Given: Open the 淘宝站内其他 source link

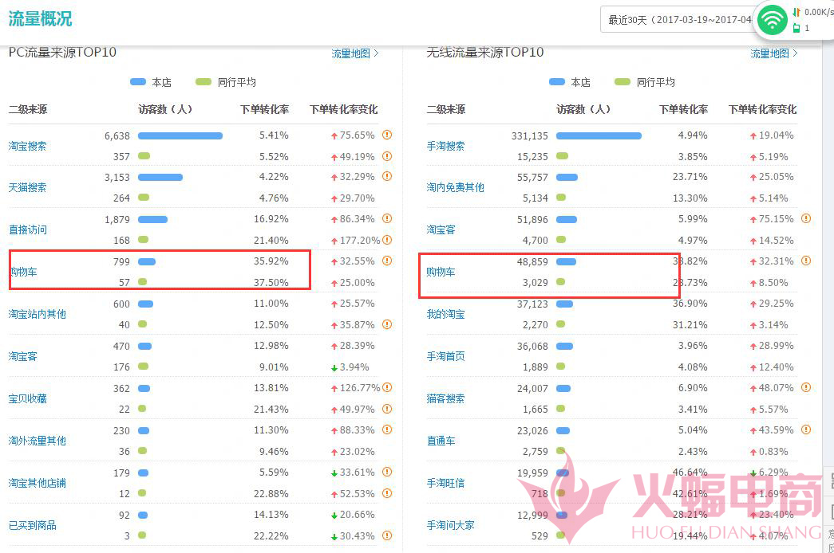Looking at the screenshot, I should tap(38, 314).
